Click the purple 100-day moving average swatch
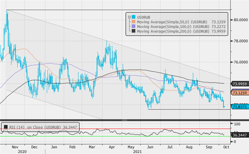The image size is (249, 154). (134, 26)
